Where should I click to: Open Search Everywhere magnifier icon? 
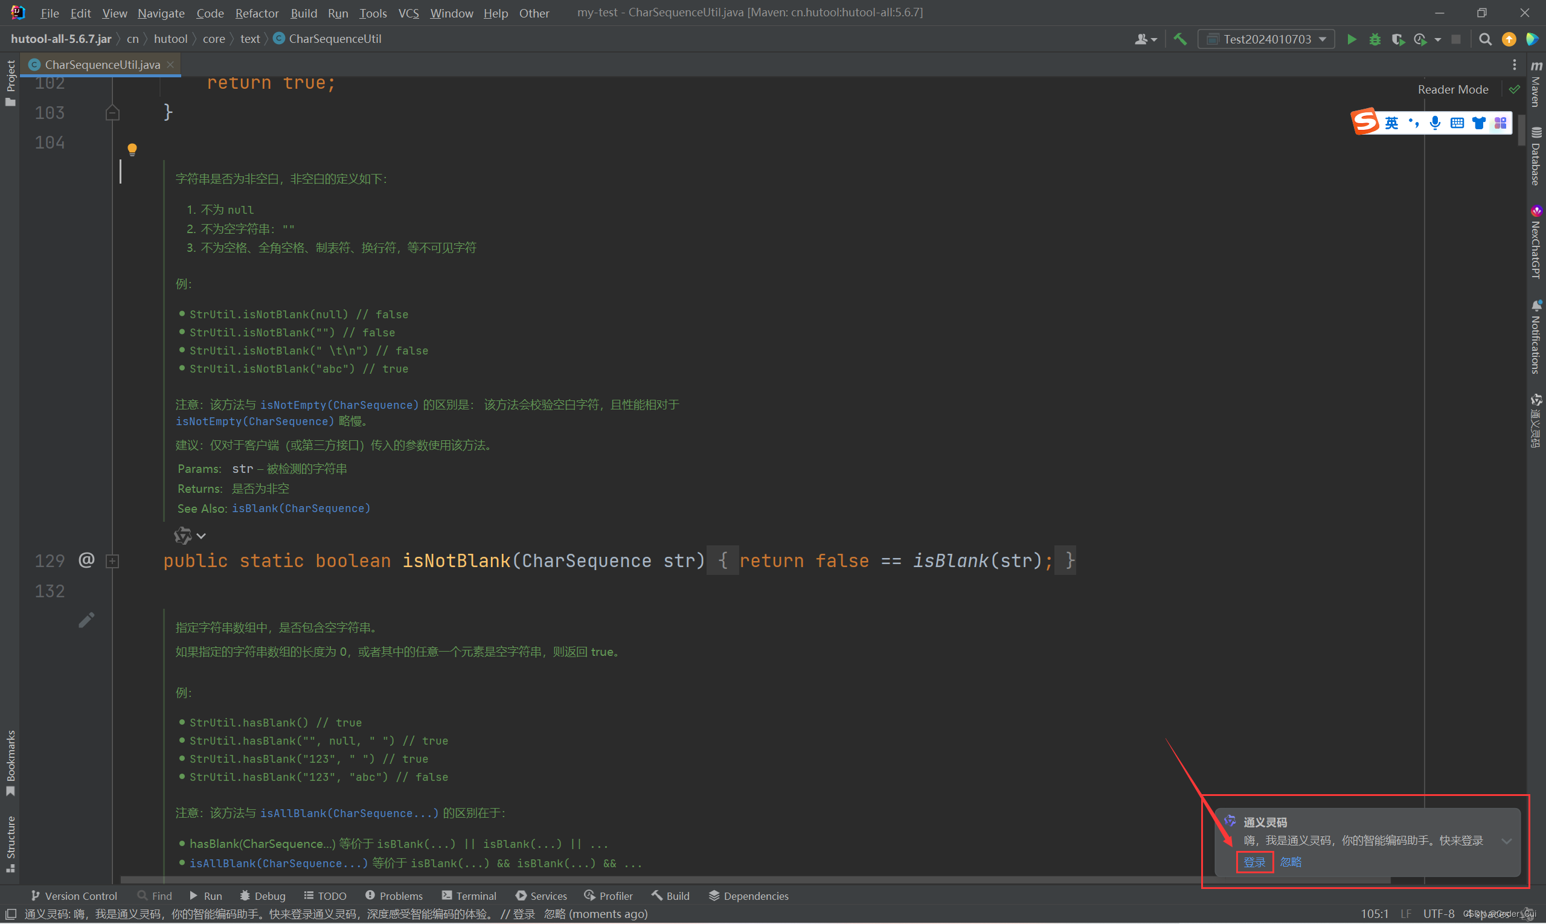coord(1485,39)
